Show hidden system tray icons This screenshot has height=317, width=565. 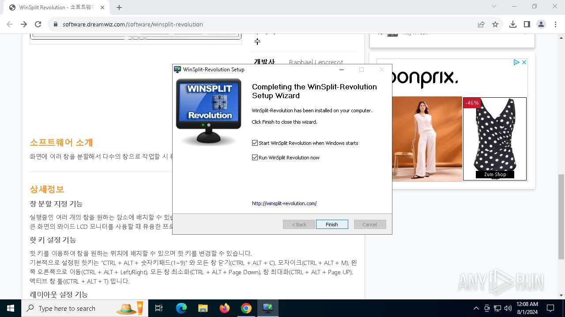coord(476,308)
